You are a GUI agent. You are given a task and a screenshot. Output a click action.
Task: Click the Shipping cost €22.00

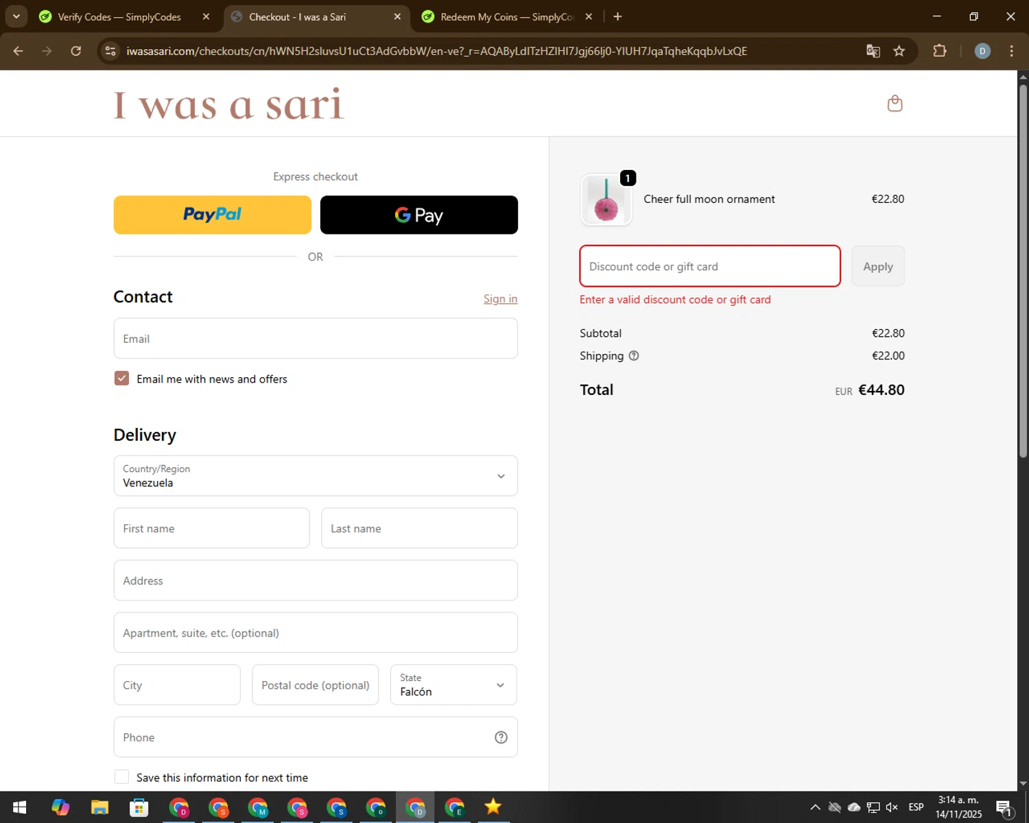click(x=888, y=355)
